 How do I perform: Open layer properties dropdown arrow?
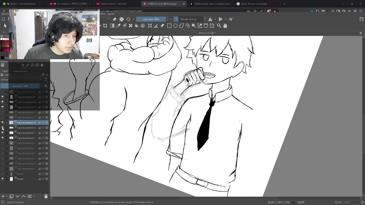[34, 196]
